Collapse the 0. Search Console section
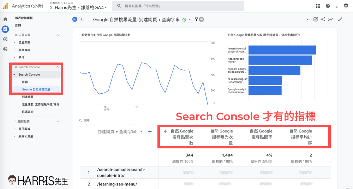Image resolution: width=353 pixels, height=189 pixels. [x=58, y=67]
